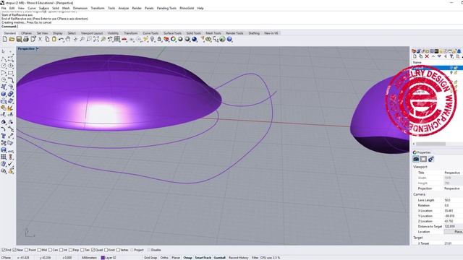The width and height of the screenshot is (463, 260).
Task: Switch to the Solid Tools toolbar tab
Action: pos(193,33)
